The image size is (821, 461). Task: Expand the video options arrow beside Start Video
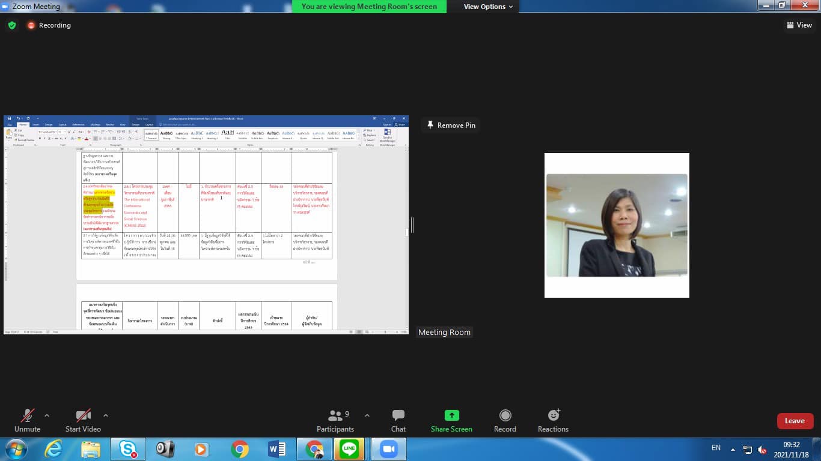pyautogui.click(x=106, y=415)
